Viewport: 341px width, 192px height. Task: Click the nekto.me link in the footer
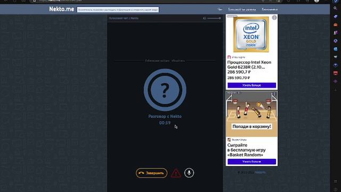(x=261, y=172)
